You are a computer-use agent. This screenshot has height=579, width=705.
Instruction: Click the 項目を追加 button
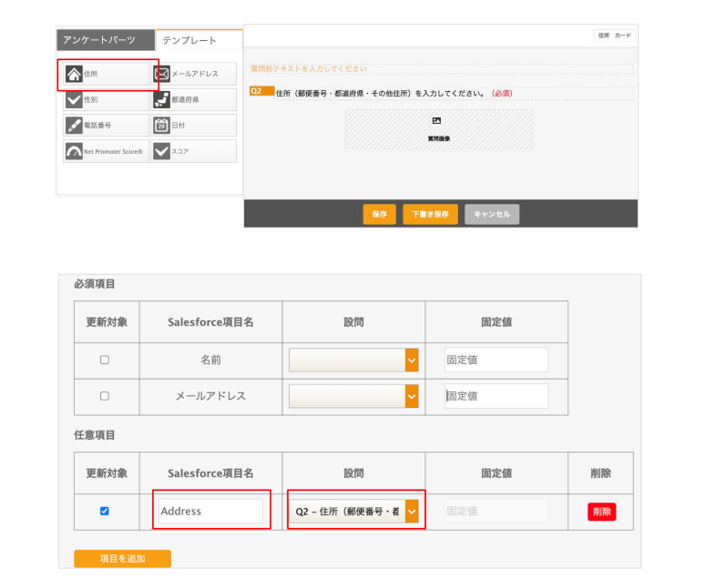(122, 558)
